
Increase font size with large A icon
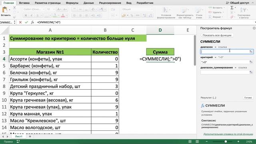(x=59, y=9)
